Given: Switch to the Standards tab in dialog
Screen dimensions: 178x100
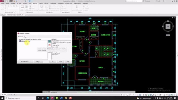Looking at the screenshot, I should pos(21,37).
